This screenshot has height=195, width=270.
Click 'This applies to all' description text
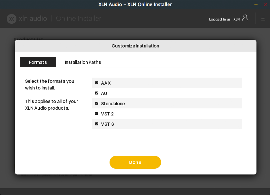[52, 105]
